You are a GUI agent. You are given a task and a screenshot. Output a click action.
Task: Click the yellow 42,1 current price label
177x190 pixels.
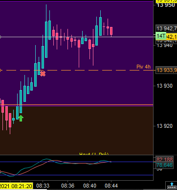[x=172, y=37]
